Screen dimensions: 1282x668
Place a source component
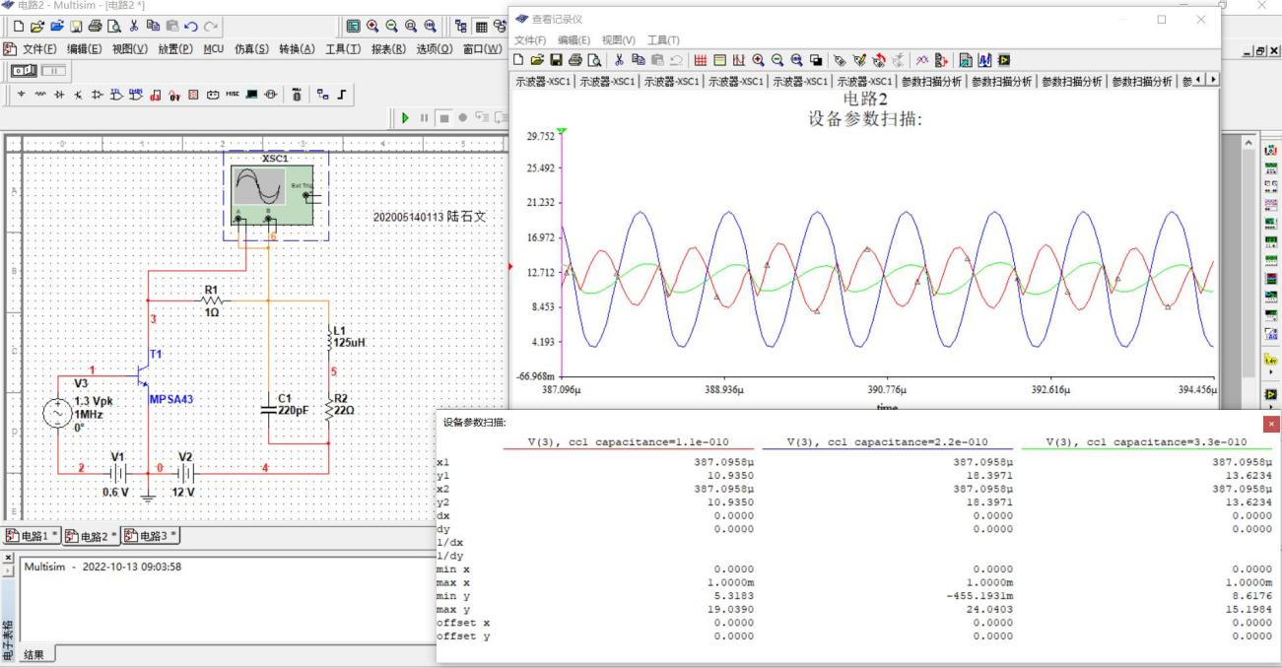tap(22, 94)
